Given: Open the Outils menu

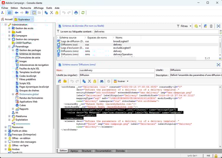Looking at the screenshot, I should point(49,8).
